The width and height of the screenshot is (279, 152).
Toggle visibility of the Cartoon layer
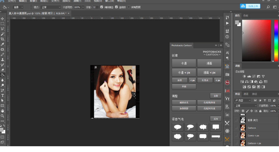(237, 128)
